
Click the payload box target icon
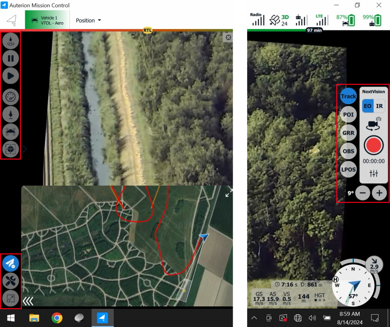click(11, 149)
